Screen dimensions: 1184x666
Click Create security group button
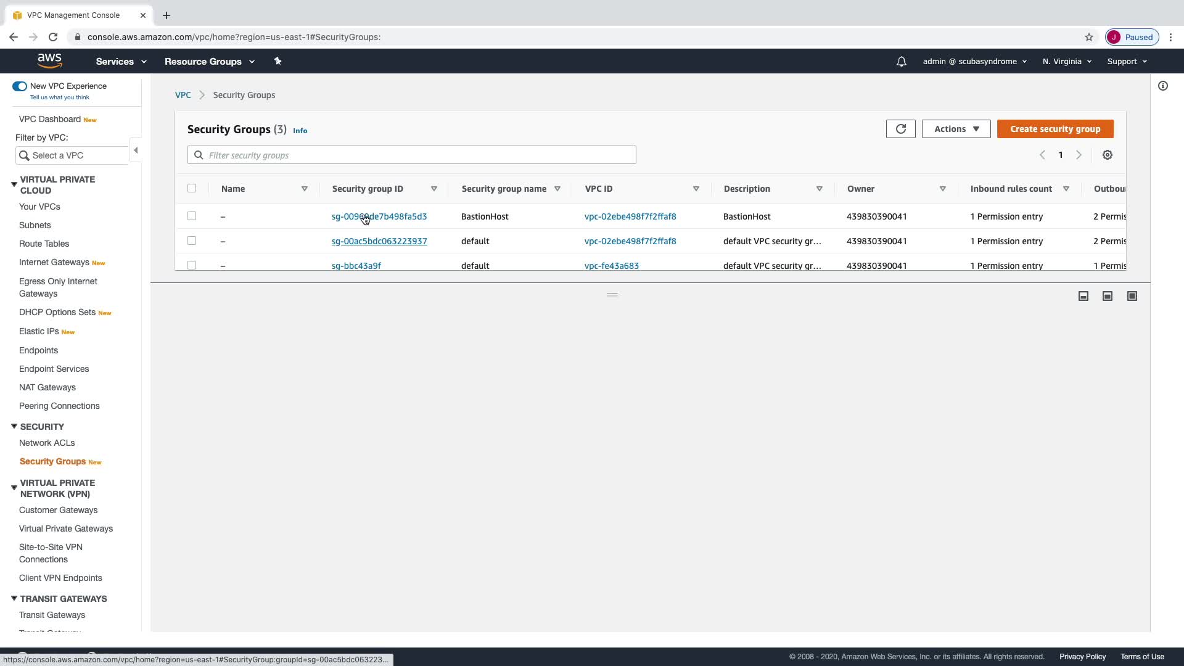click(1054, 129)
